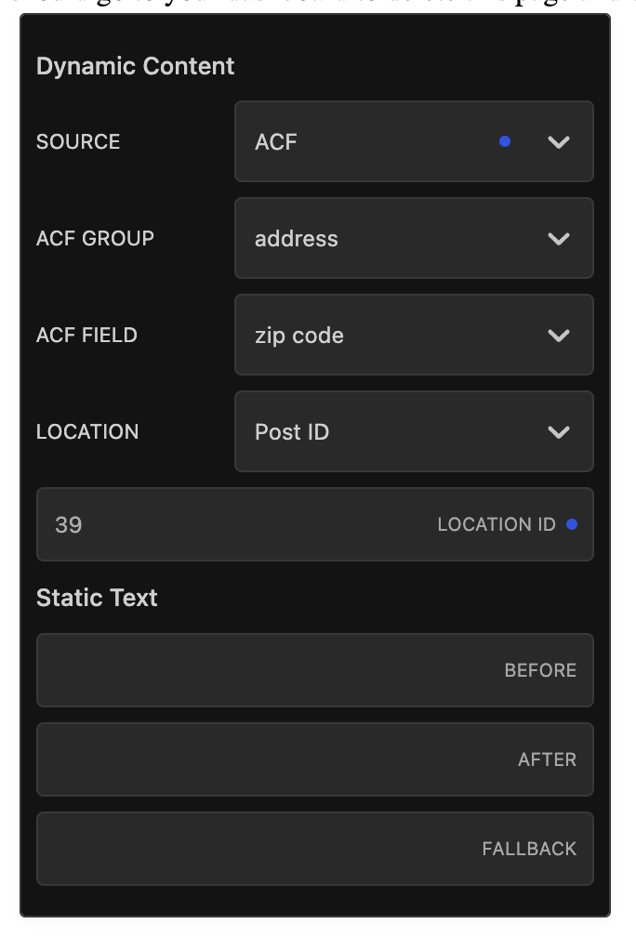Click the chevron arrow in the zip code field
Screen dimensions: 636x937
click(558, 336)
